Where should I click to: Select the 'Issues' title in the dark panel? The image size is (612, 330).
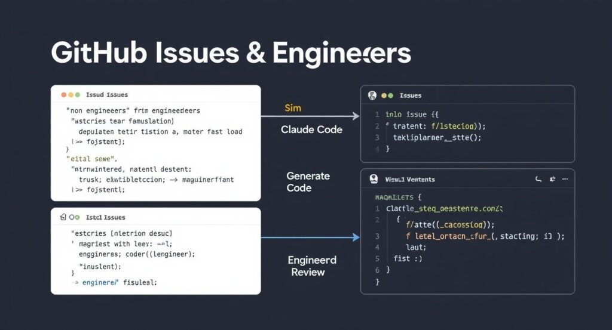click(x=410, y=95)
